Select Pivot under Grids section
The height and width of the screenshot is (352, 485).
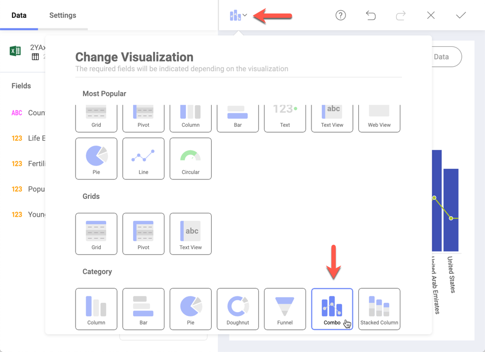click(143, 233)
